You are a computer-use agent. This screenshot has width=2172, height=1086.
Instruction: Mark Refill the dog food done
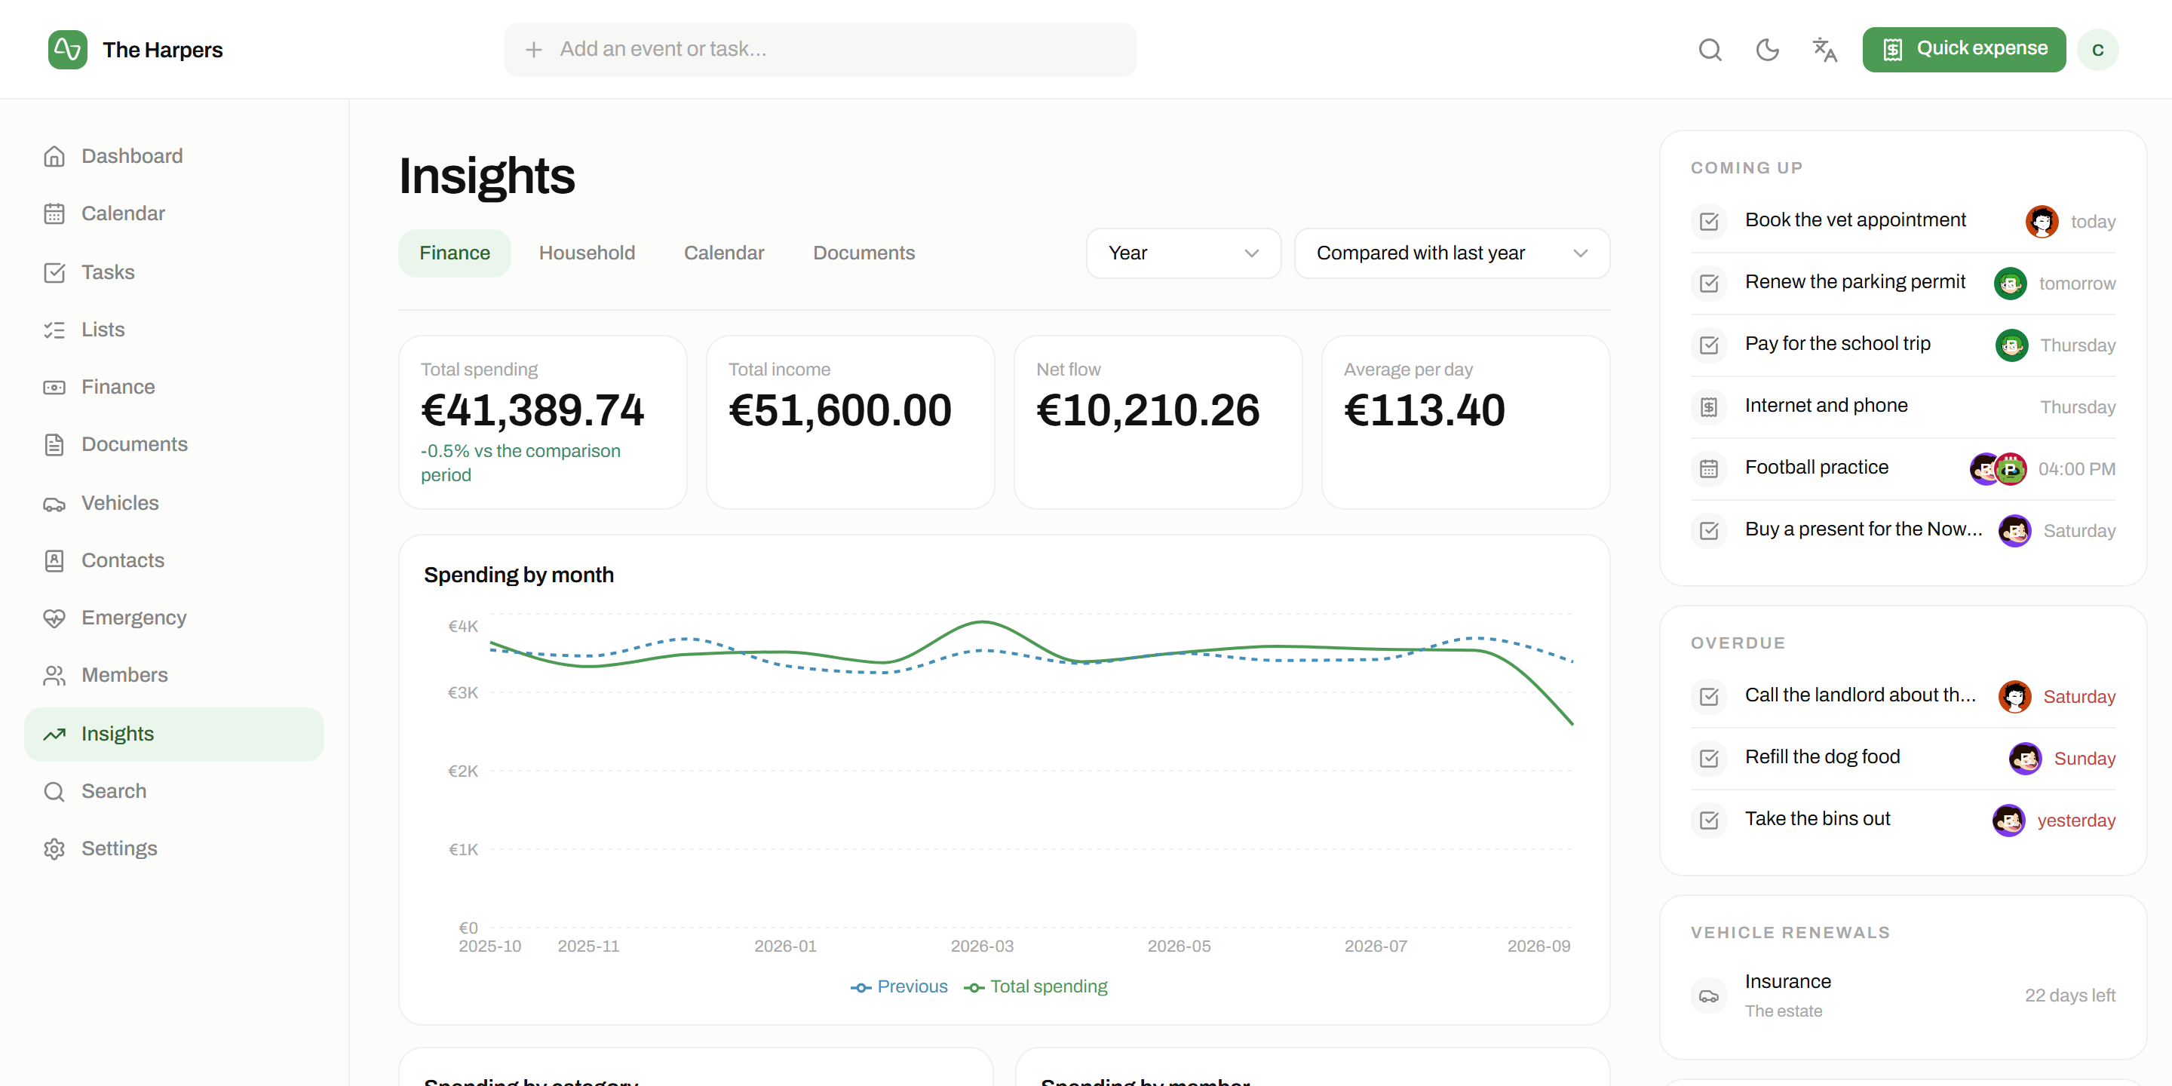tap(1708, 758)
